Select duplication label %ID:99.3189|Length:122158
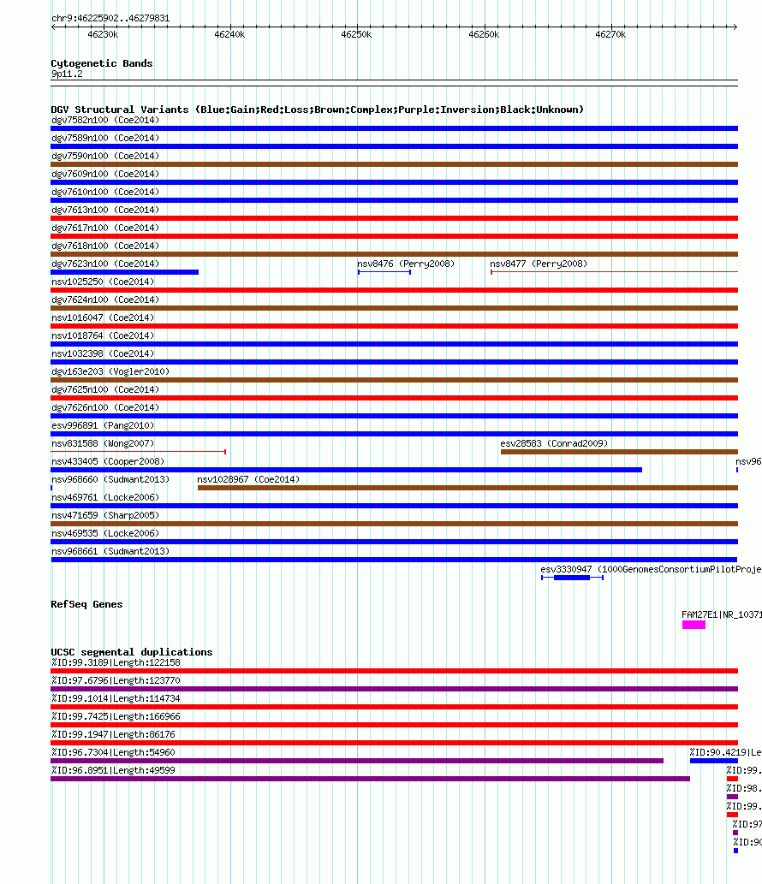Screen dimensions: 762x884 point(116,662)
